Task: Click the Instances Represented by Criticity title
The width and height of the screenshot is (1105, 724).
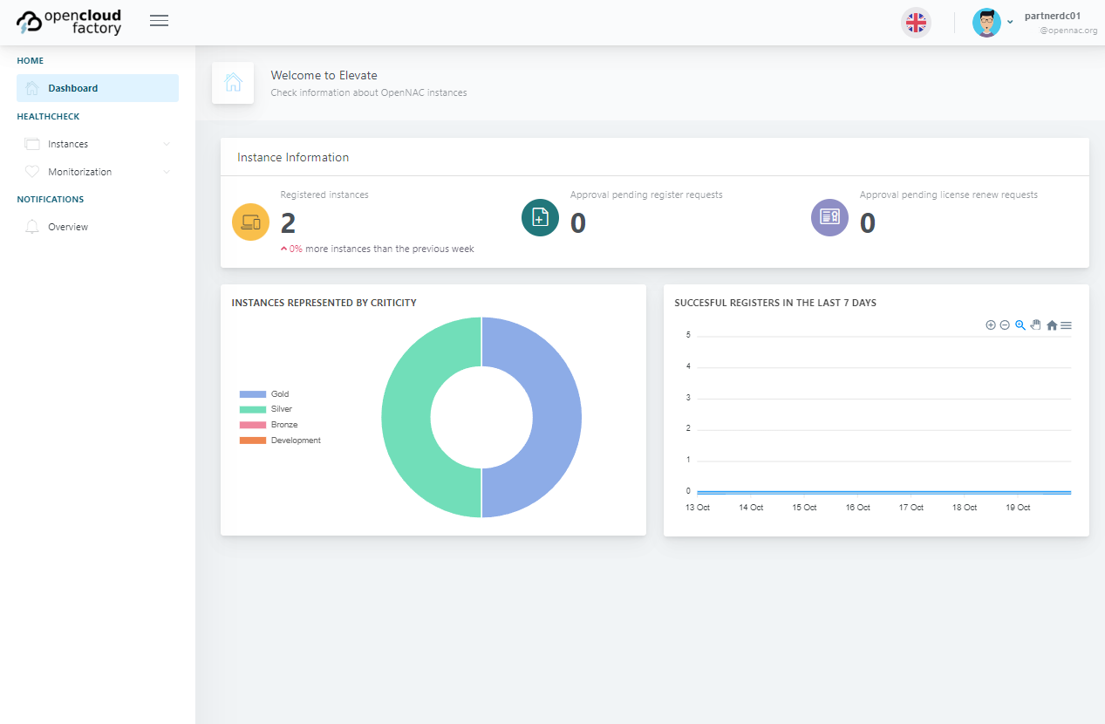Action: pos(324,303)
